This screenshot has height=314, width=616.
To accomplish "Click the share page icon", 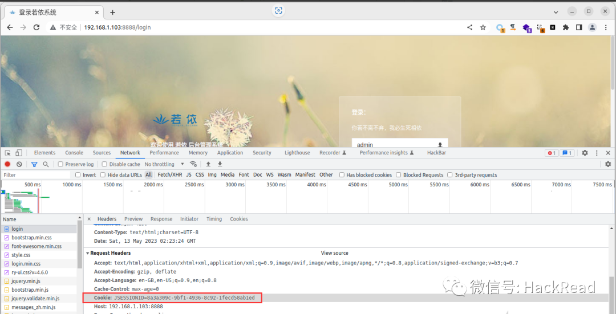I will coord(469,27).
